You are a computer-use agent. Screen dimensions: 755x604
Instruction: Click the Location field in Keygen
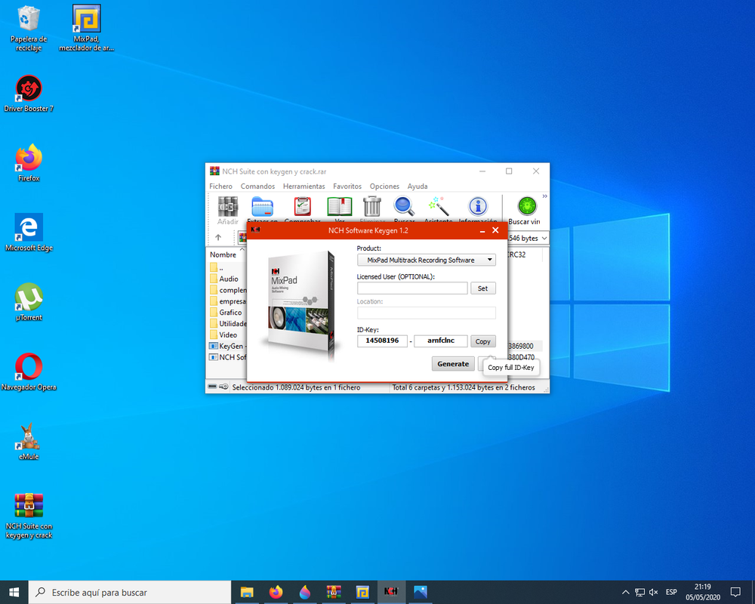click(x=426, y=313)
